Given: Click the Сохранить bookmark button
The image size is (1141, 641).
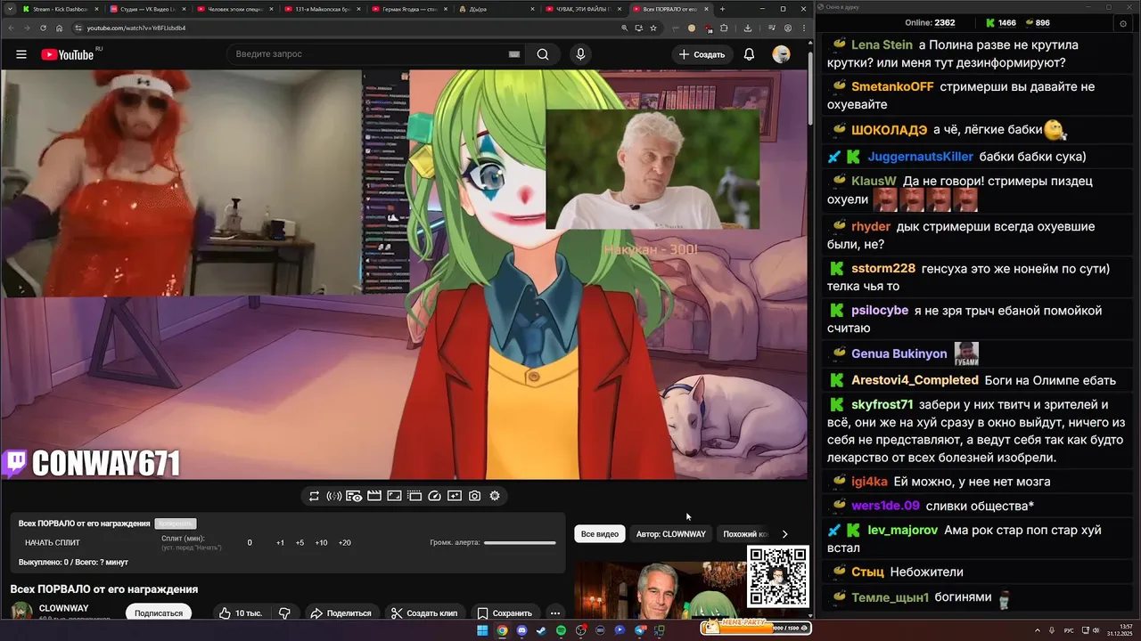Looking at the screenshot, I should point(505,613).
